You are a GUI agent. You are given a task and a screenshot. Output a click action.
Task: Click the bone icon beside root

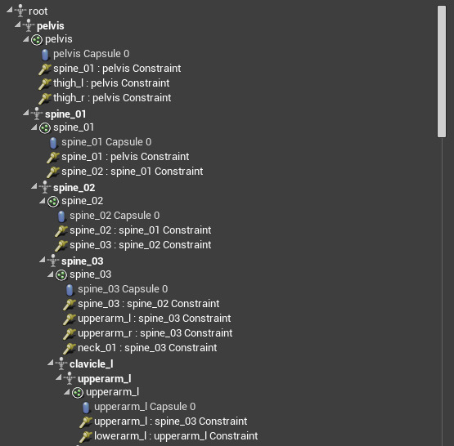pos(20,11)
